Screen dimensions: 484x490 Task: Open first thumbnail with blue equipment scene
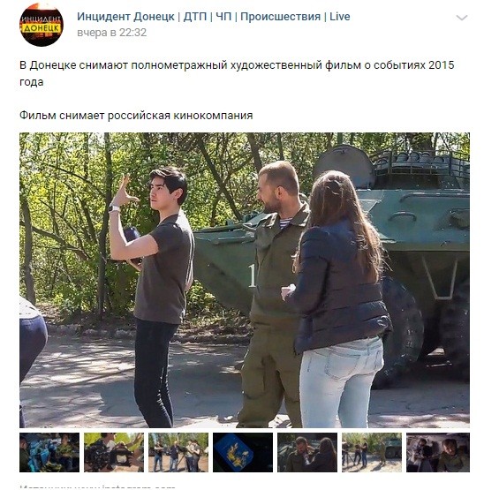click(x=49, y=452)
